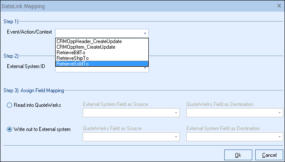Screen dimensions: 285x162
Task: Click the External System ID label
Action: [26, 66]
